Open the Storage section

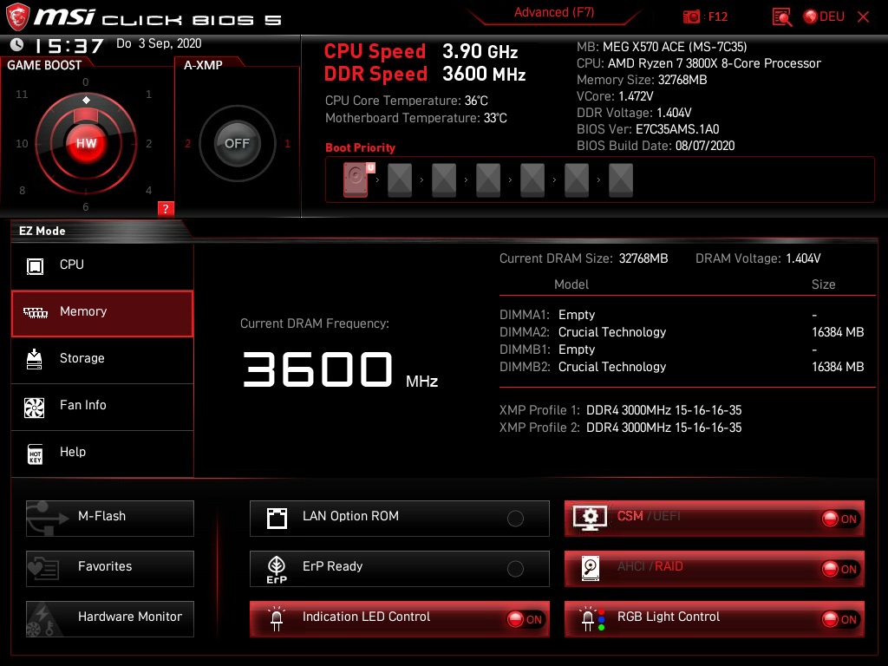click(x=102, y=360)
